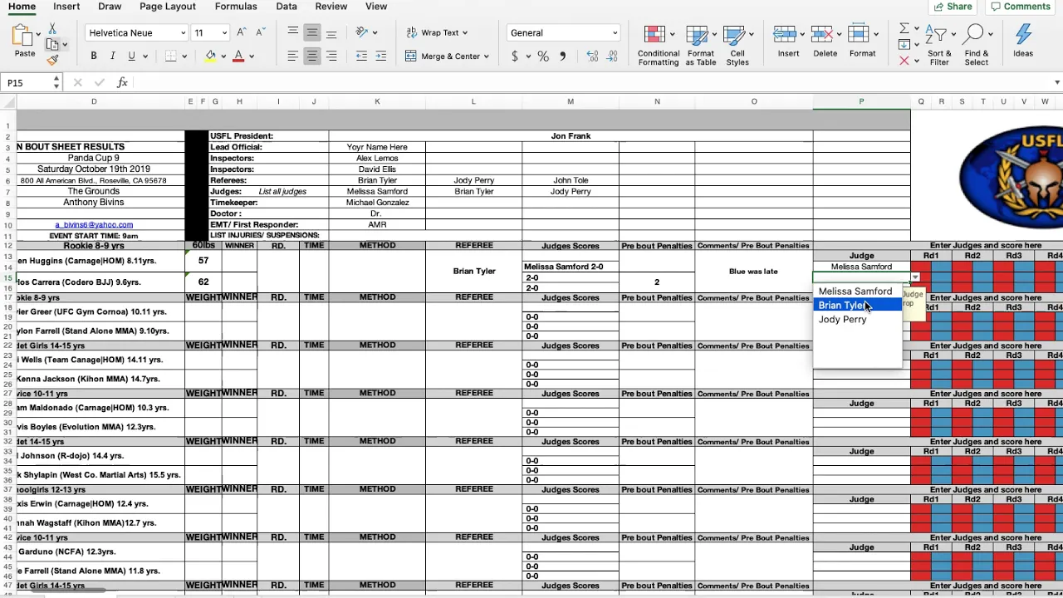Image resolution: width=1063 pixels, height=598 pixels.
Task: Open a_bivins6@yahoo.com email link
Action: tap(94, 224)
